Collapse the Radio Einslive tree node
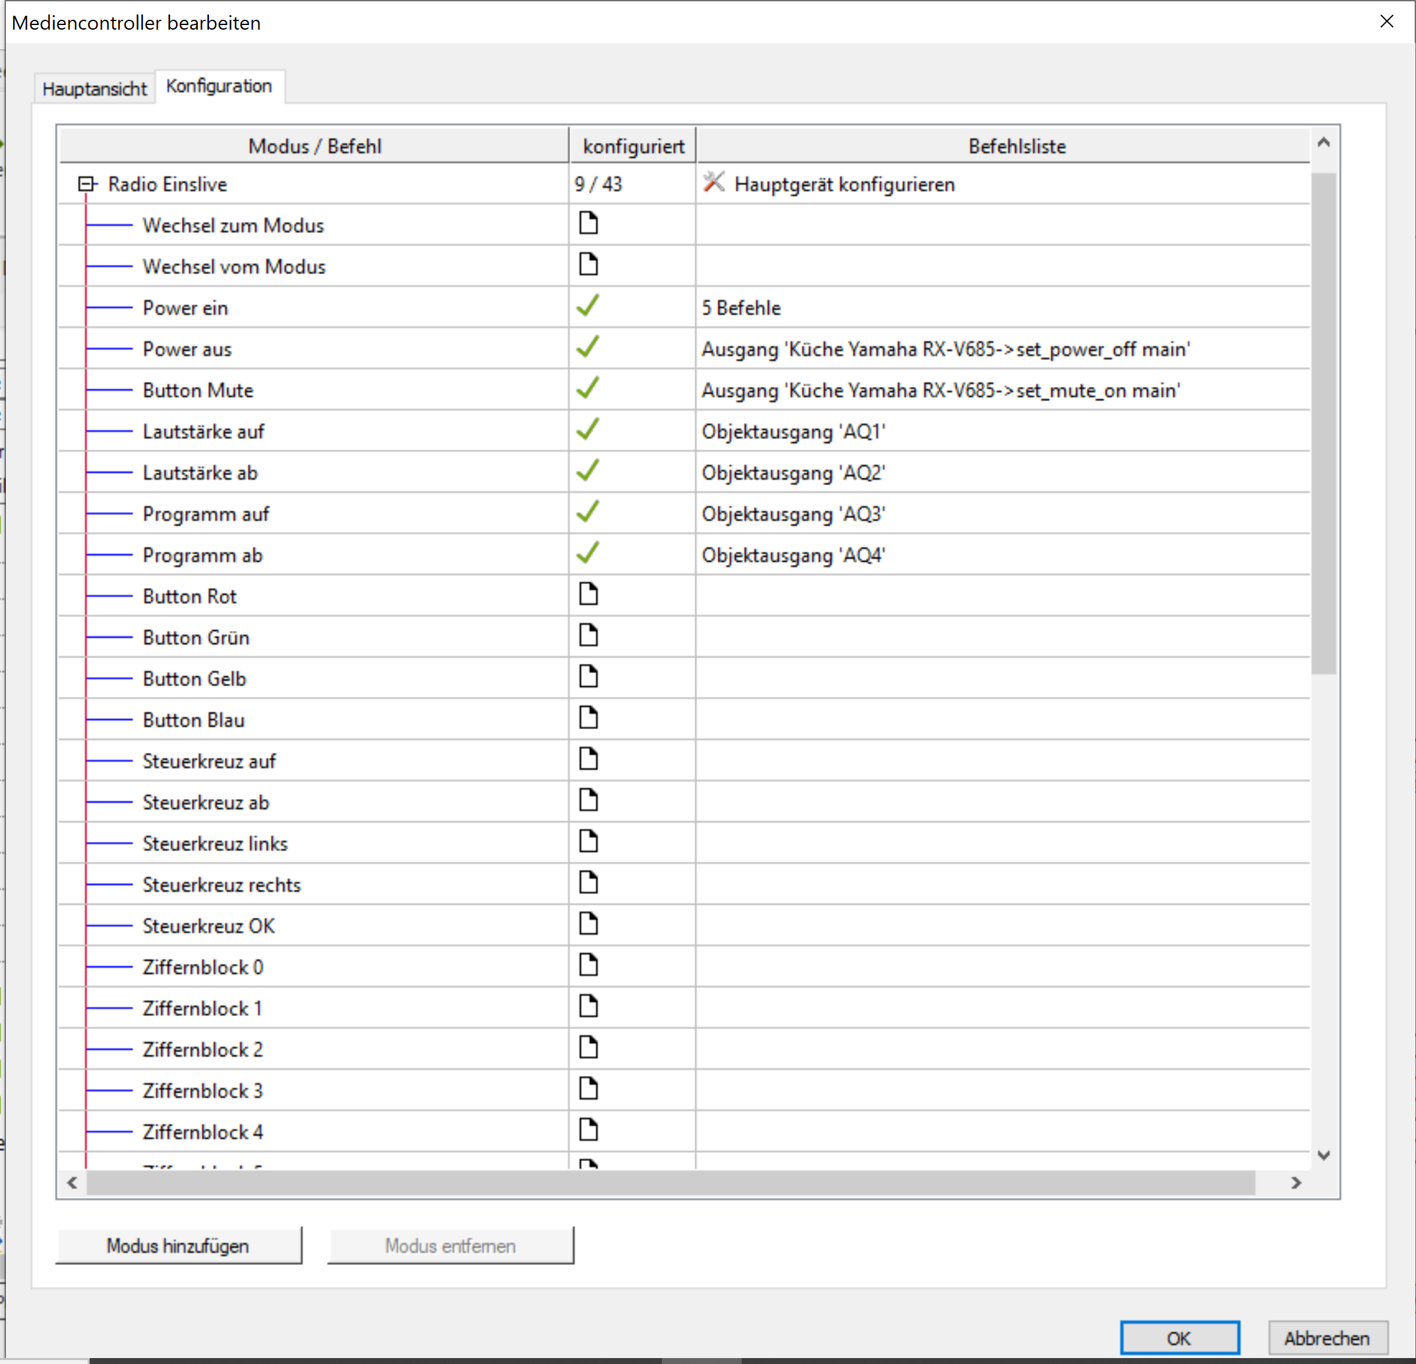This screenshot has width=1416, height=1364. 87,184
